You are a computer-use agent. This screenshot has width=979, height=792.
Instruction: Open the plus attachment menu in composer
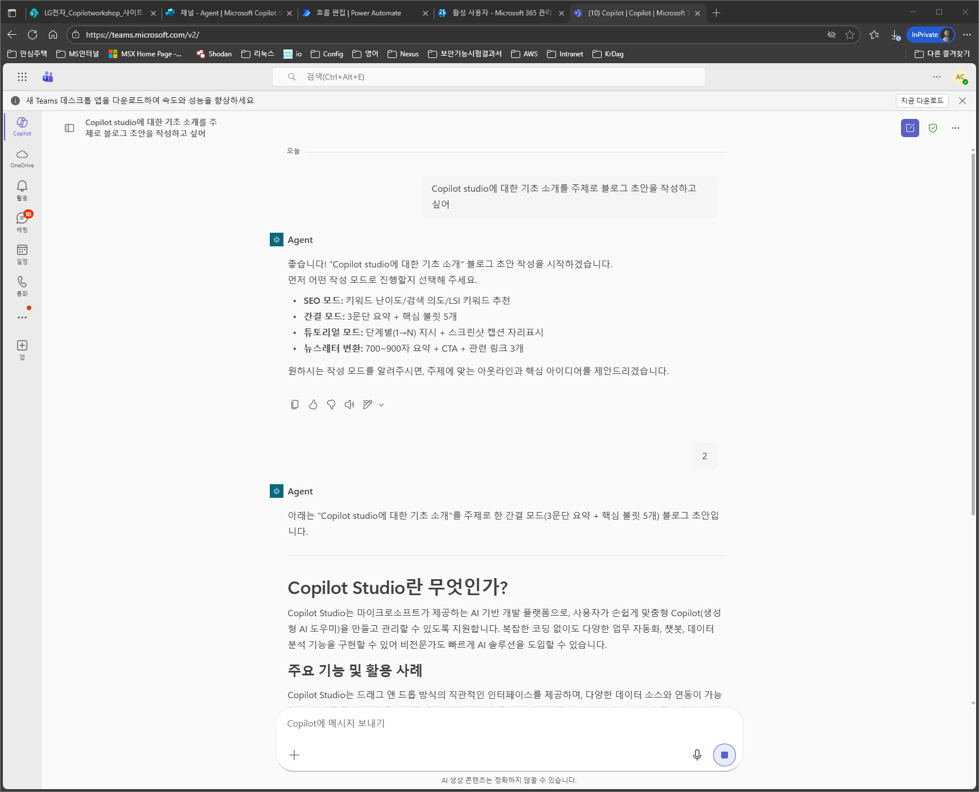294,755
